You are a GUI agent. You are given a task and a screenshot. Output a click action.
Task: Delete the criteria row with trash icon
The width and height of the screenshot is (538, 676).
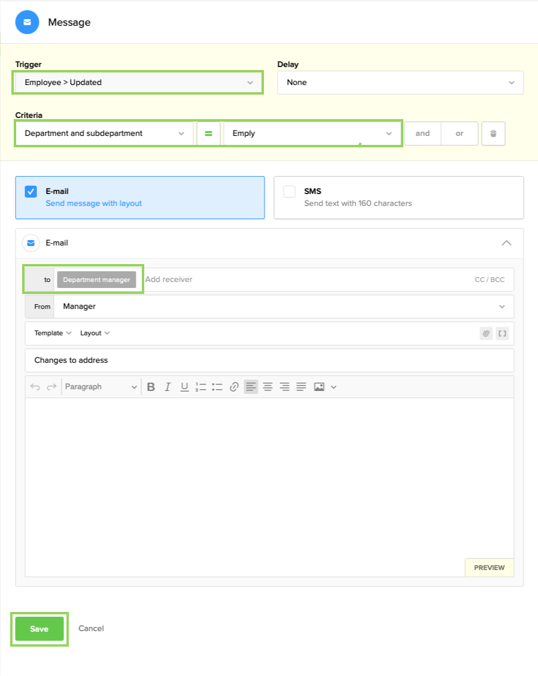(x=493, y=134)
